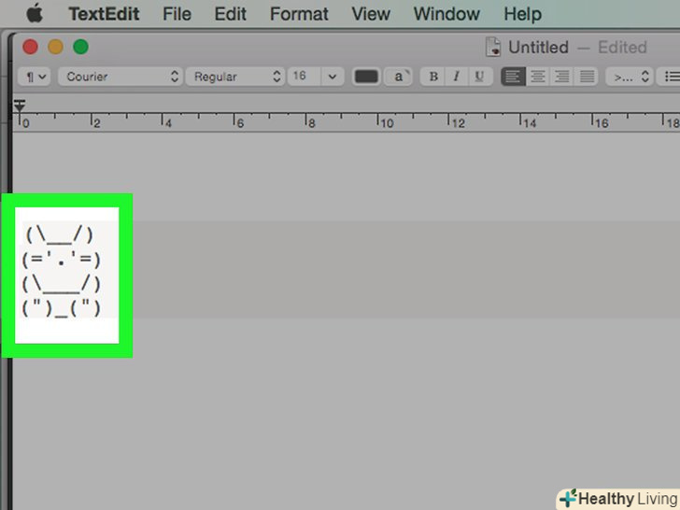Click the Edited status in title bar
The width and height of the screenshot is (680, 510).
point(622,48)
